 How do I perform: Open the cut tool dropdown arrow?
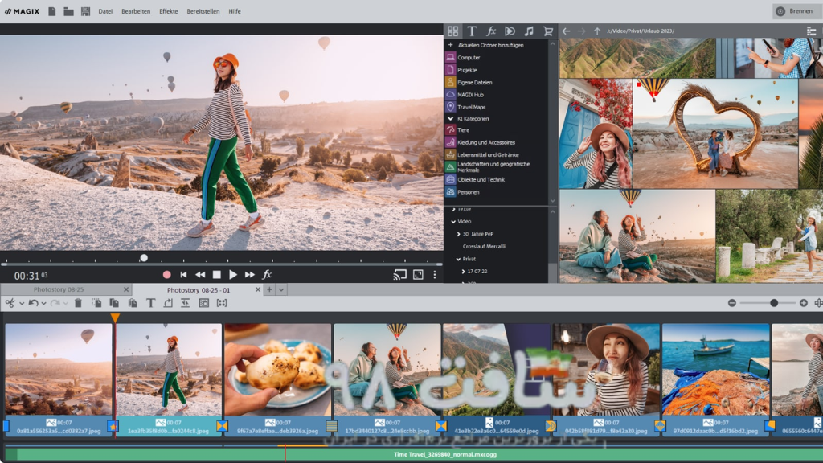(x=22, y=303)
